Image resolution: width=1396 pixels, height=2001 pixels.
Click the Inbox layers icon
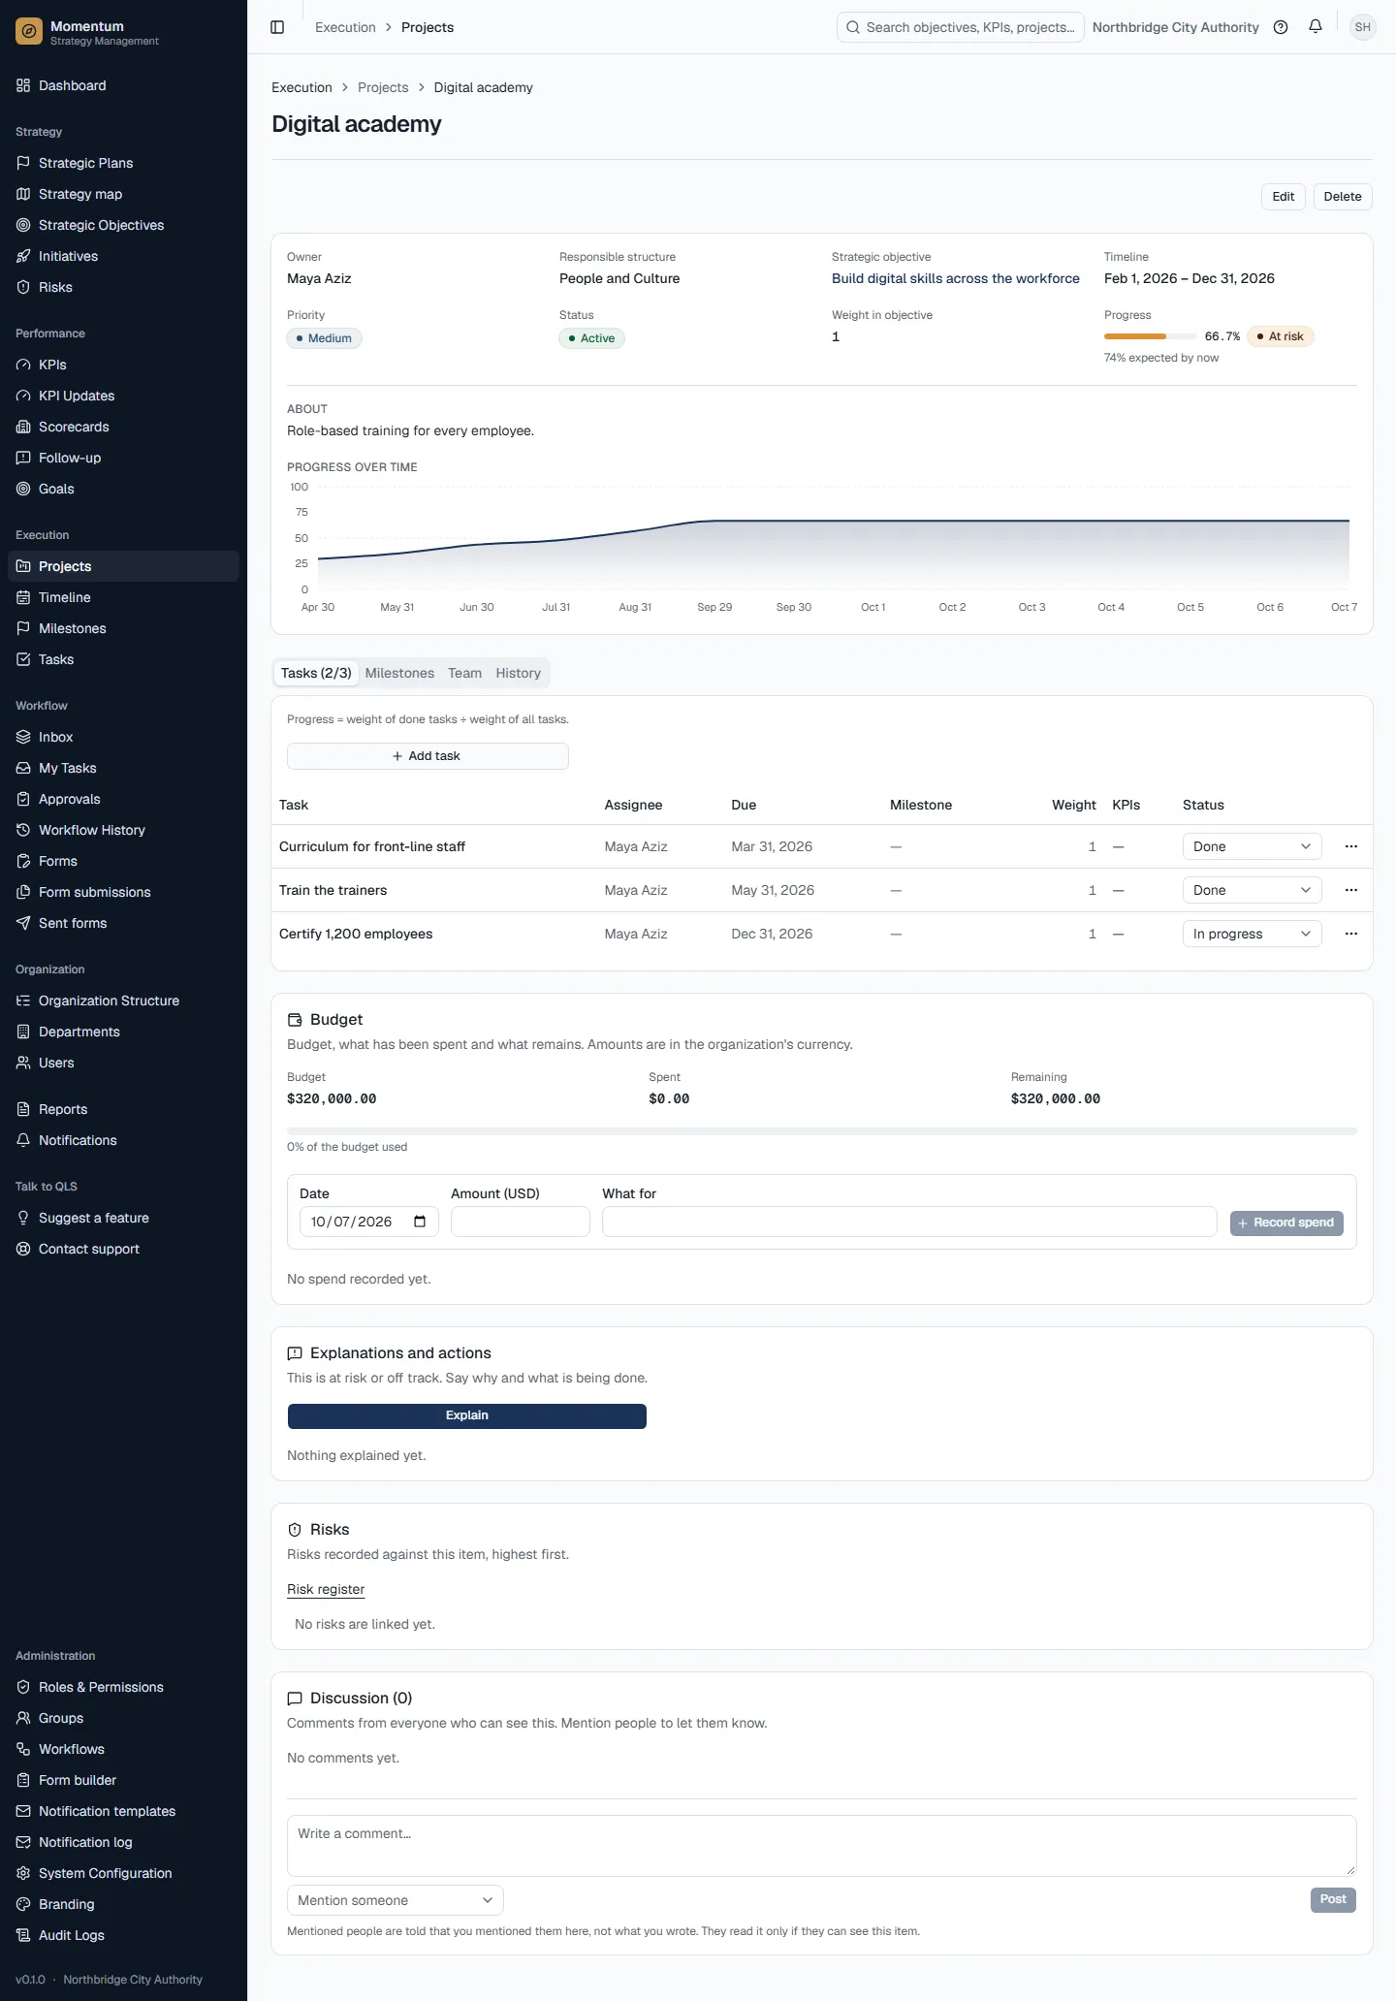[x=23, y=737]
